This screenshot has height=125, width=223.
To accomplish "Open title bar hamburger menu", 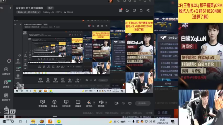I will pyautogui.click(x=135, y=1).
